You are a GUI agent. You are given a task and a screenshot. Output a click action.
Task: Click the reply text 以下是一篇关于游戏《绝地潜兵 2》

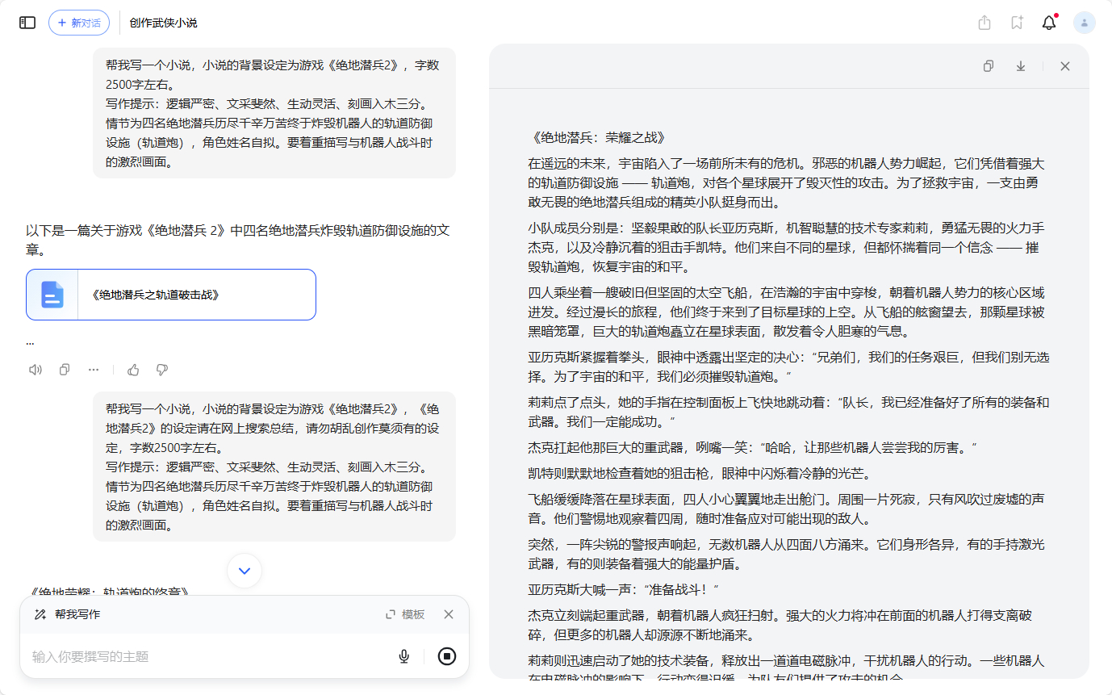238,240
